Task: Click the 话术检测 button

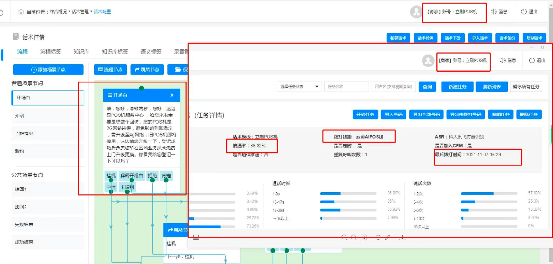Action: click(426, 38)
